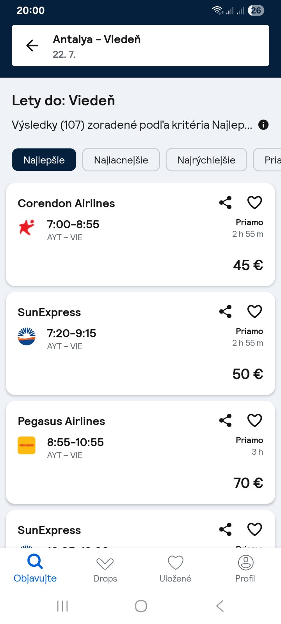
Task: Open the Profil tab
Action: (245, 569)
